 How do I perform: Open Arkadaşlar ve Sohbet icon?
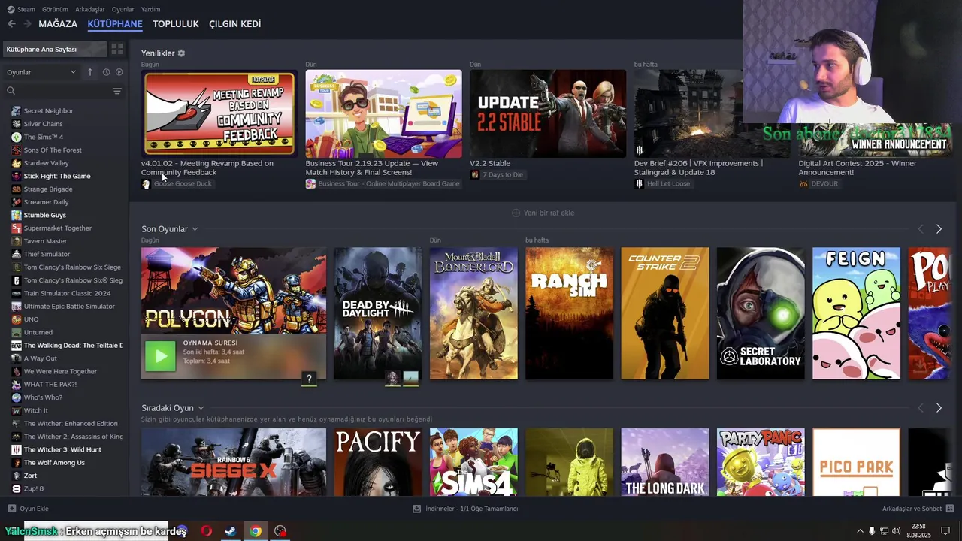coord(950,509)
